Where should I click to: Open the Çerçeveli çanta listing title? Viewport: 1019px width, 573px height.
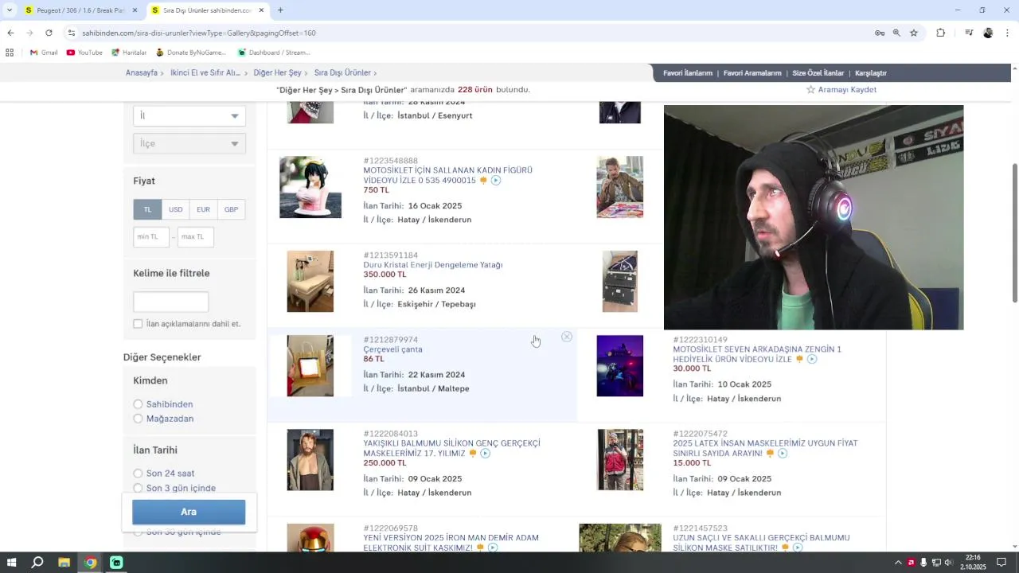pyautogui.click(x=392, y=349)
